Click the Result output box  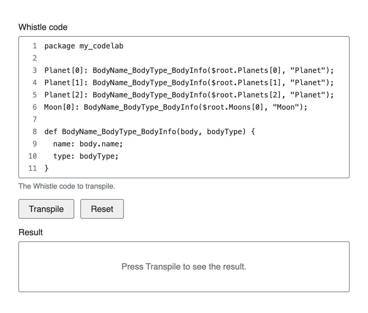coord(184,266)
